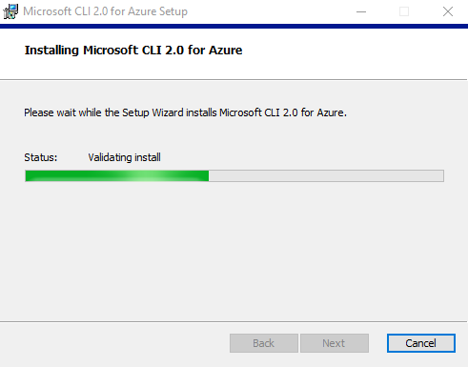Minimize the setup window
This screenshot has width=468, height=367.
pos(361,11)
